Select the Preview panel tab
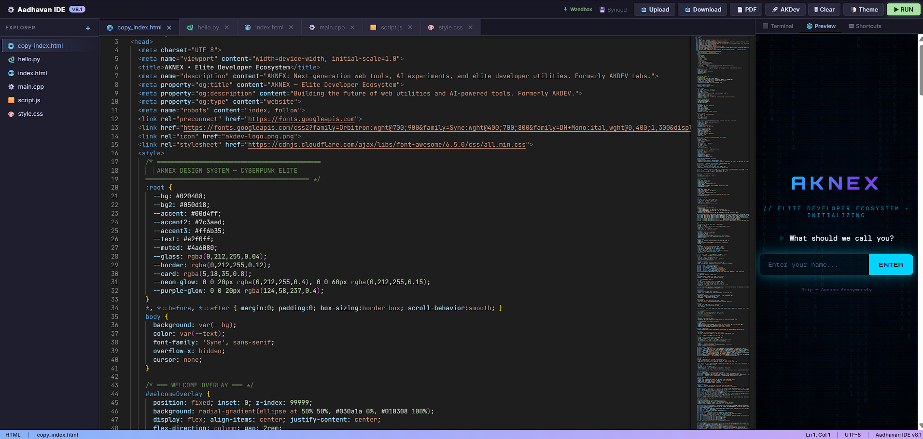The height and width of the screenshot is (439, 923). point(821,26)
